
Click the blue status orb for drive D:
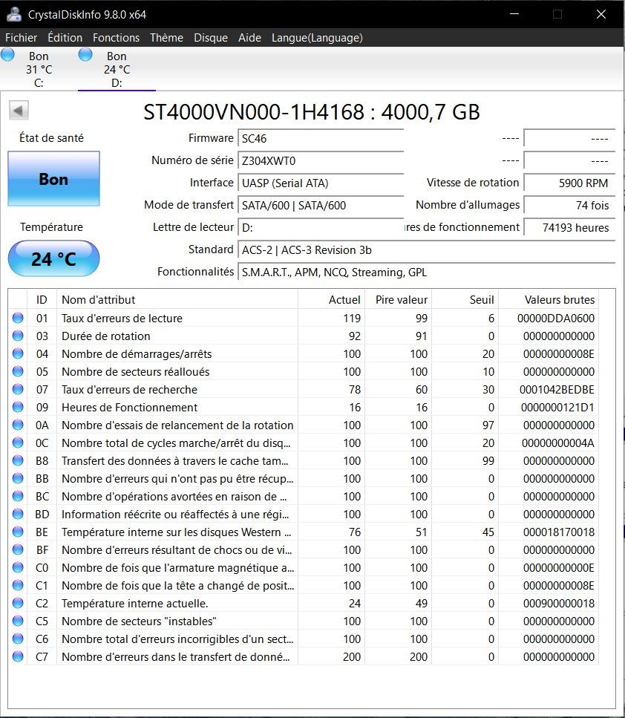tap(85, 55)
